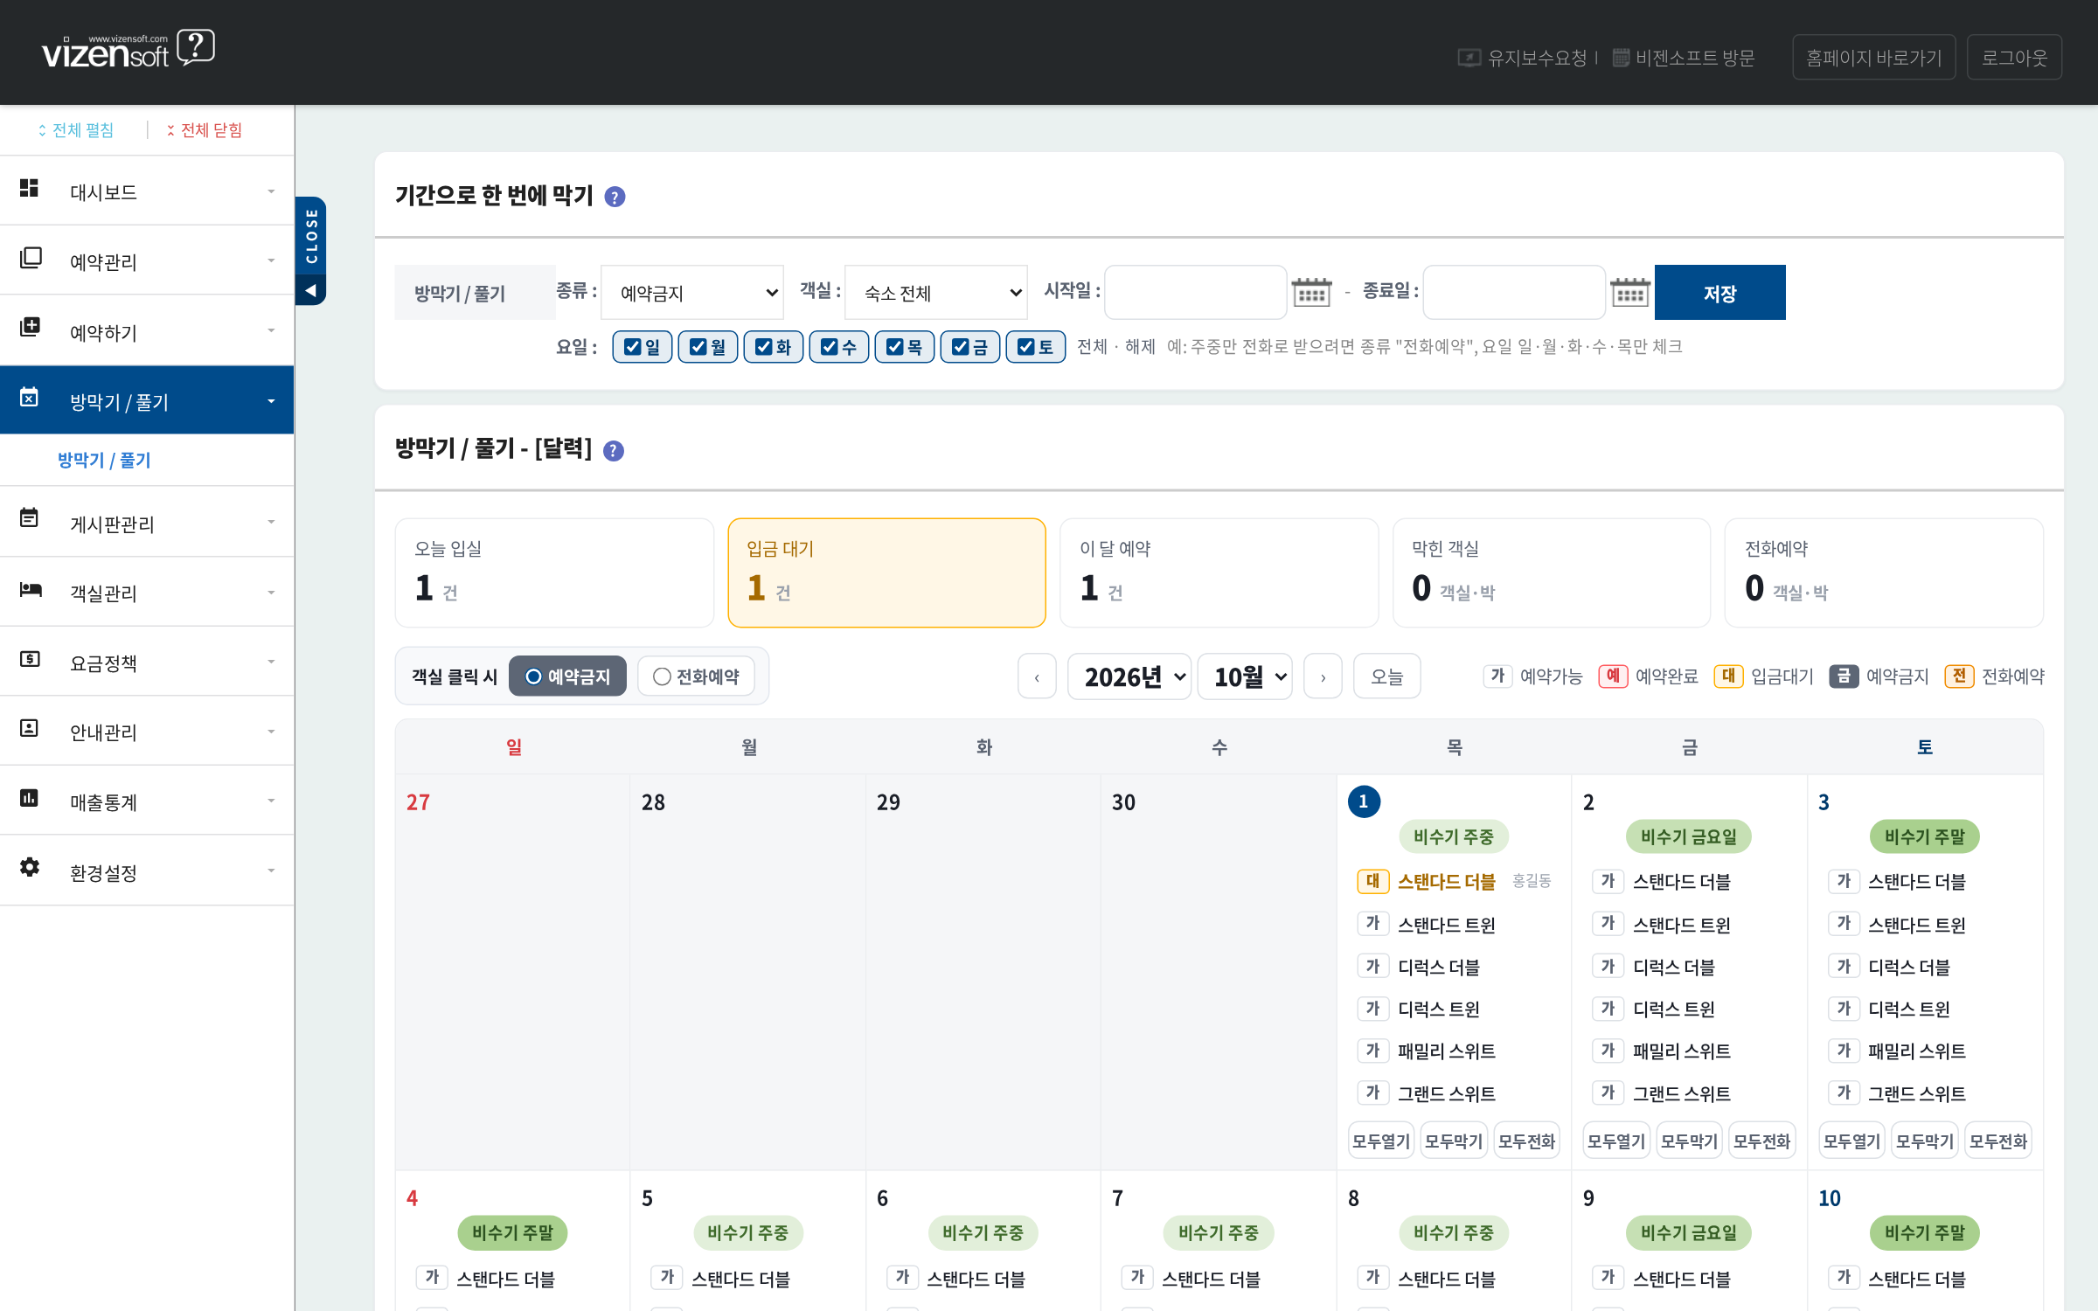Expand the 예약관리 menu arrow
Viewport: 2098px width, 1311px height.
coord(271,260)
